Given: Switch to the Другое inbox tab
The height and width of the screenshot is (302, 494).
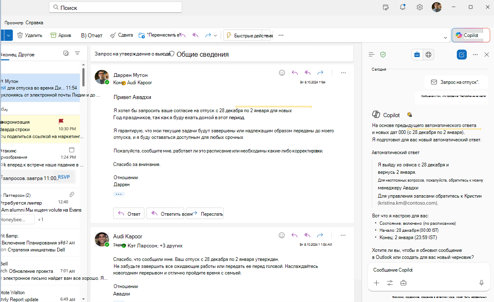Looking at the screenshot, I should [x=26, y=54].
